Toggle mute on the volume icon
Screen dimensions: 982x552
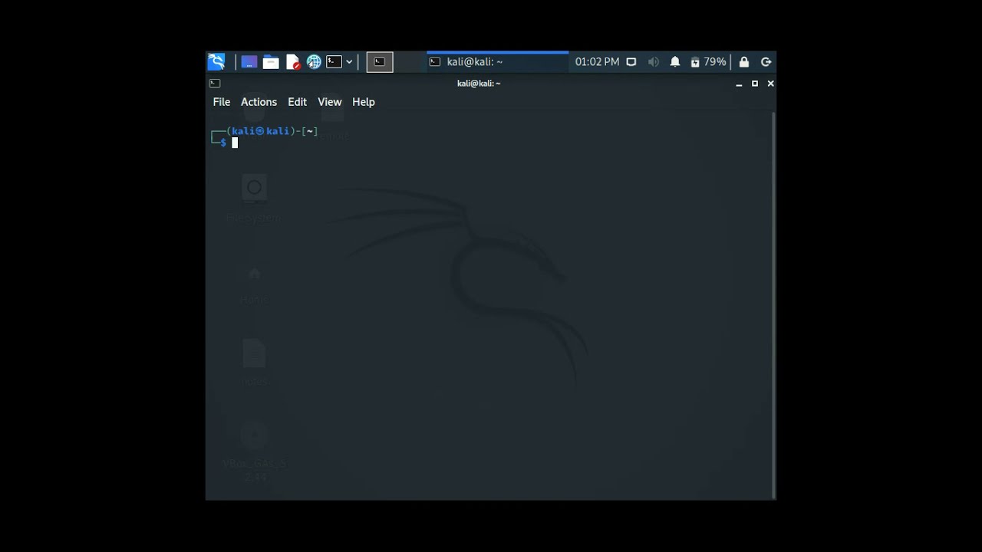click(x=654, y=62)
